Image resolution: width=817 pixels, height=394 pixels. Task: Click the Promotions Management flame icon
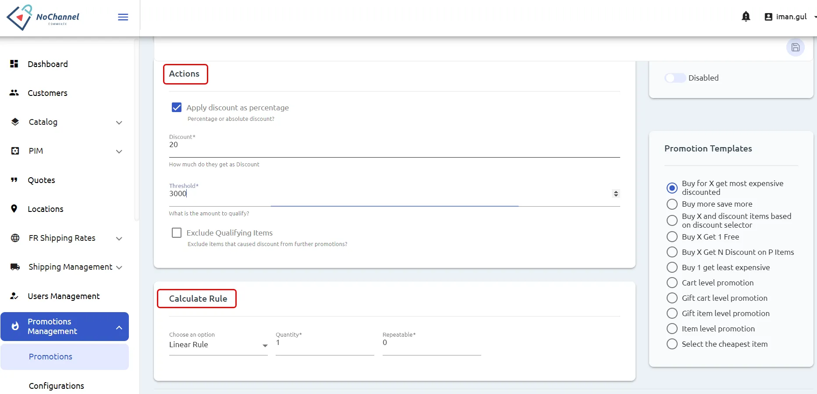click(15, 326)
